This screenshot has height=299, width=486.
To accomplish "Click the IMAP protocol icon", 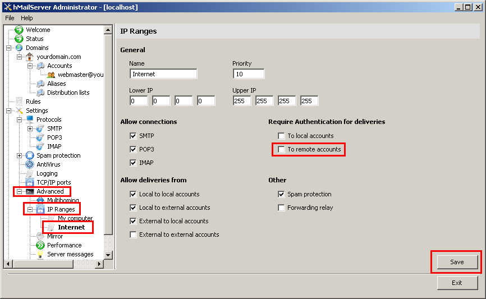I will point(40,146).
